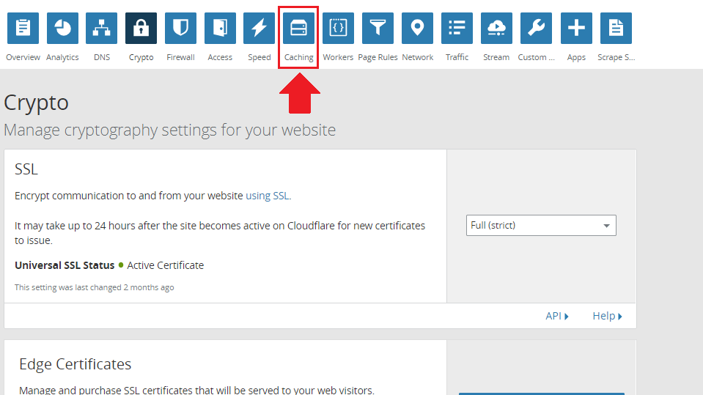Open the Speed lightning bolt icon
The image size is (703, 395).
tap(260, 29)
